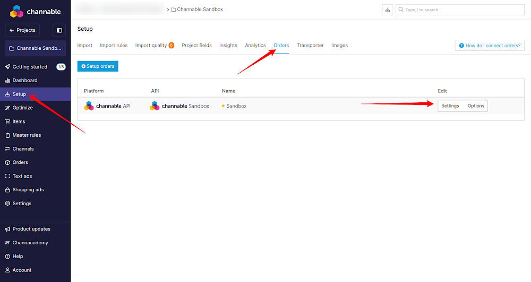
Task: Click the orange Import quality count badge
Action: (x=172, y=45)
